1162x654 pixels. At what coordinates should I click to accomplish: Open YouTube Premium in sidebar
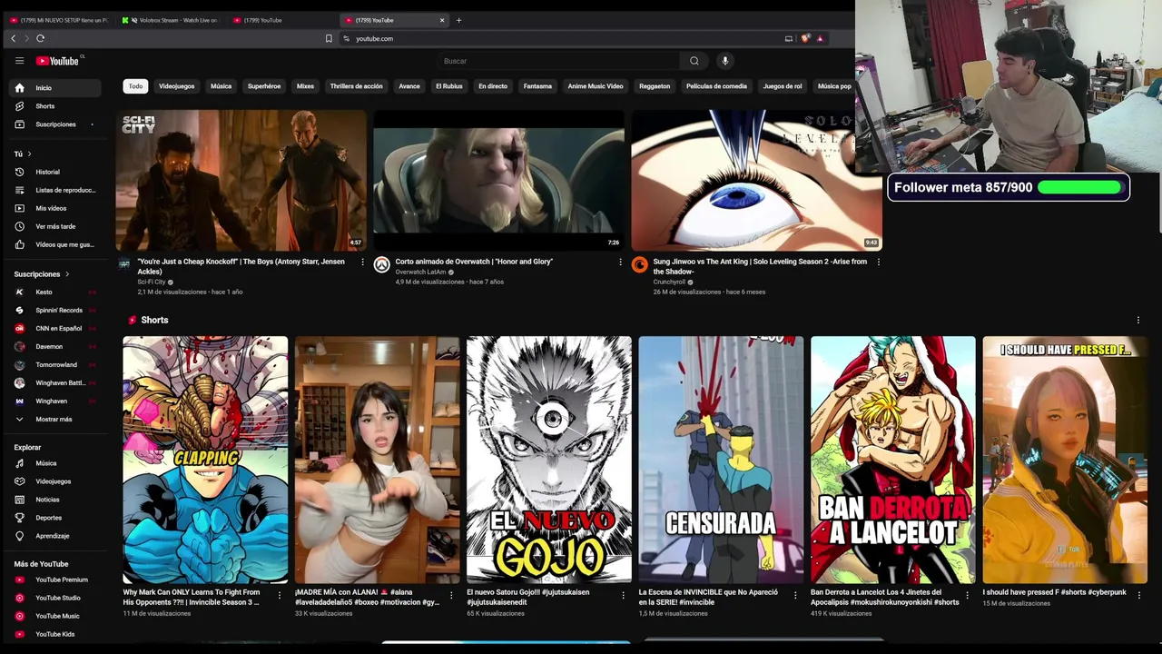pyautogui.click(x=55, y=580)
